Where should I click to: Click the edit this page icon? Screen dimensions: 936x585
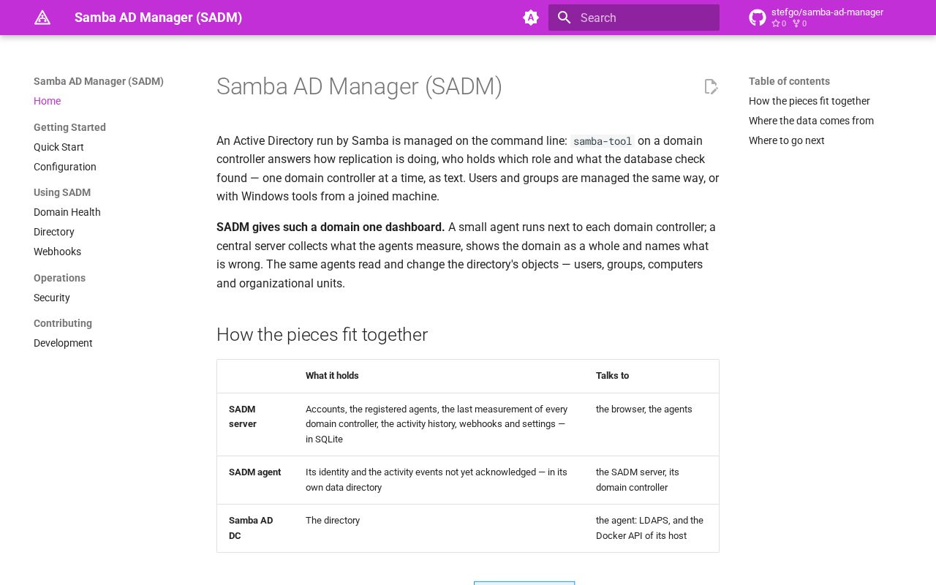point(711,87)
